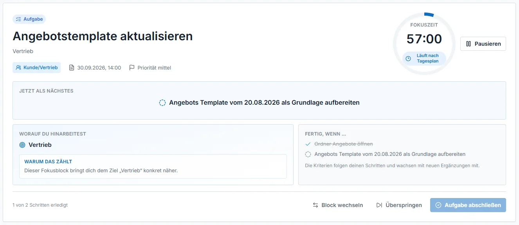Click the next step text in Jetzt als Nächstes
Viewport: 519px width, 225px height.
[264, 103]
